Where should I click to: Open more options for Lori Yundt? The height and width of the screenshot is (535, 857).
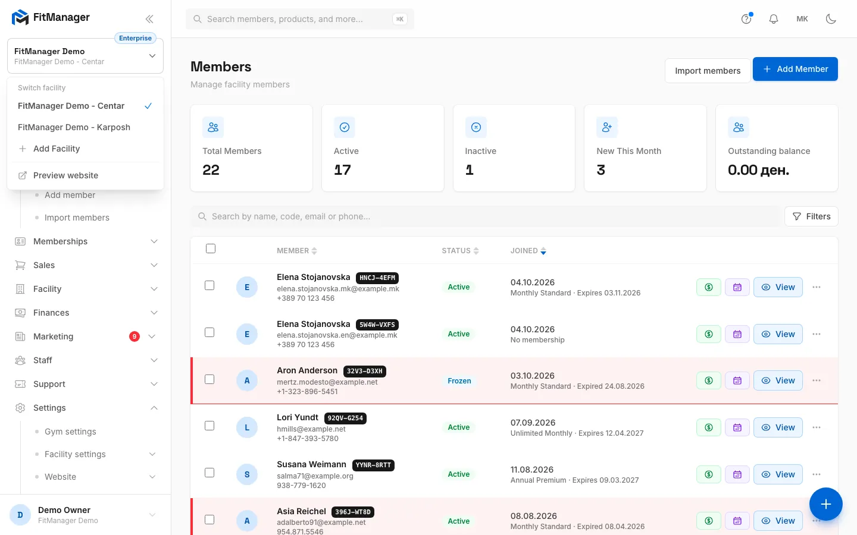point(817,427)
